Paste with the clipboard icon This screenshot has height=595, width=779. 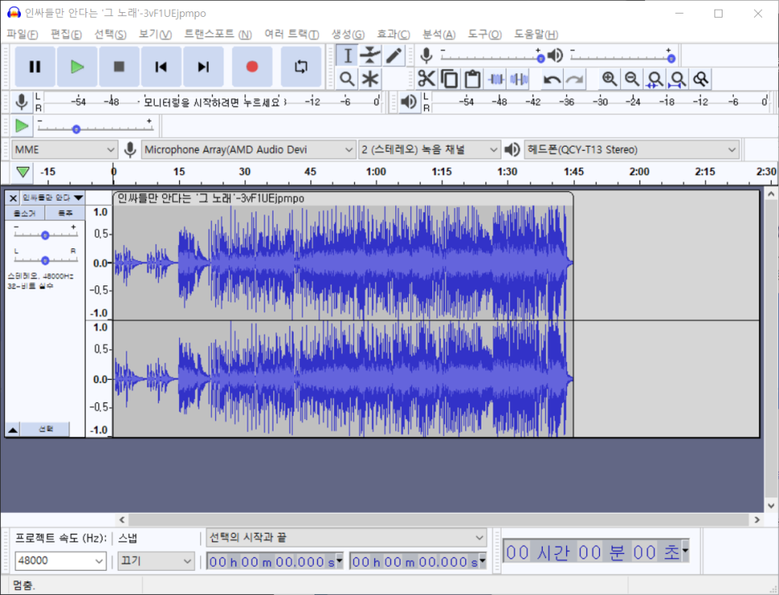[473, 78]
